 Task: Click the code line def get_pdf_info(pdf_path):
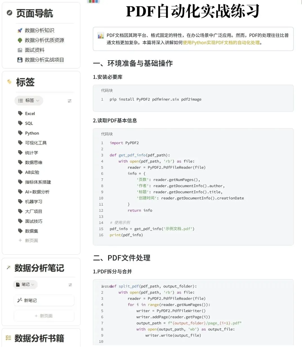[x=140, y=155]
